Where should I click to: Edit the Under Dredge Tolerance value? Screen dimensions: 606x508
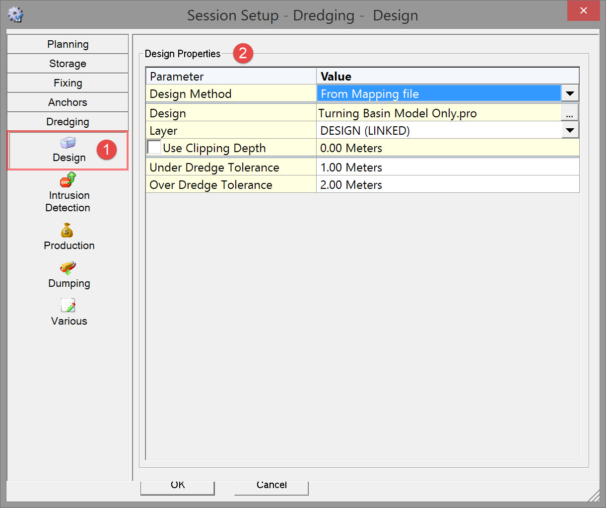point(447,168)
